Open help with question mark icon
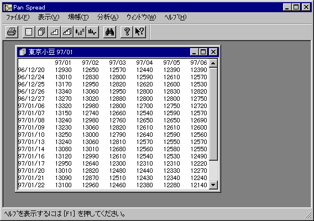Image resolution: width=314 pixels, height=221 pixels. [x=127, y=32]
